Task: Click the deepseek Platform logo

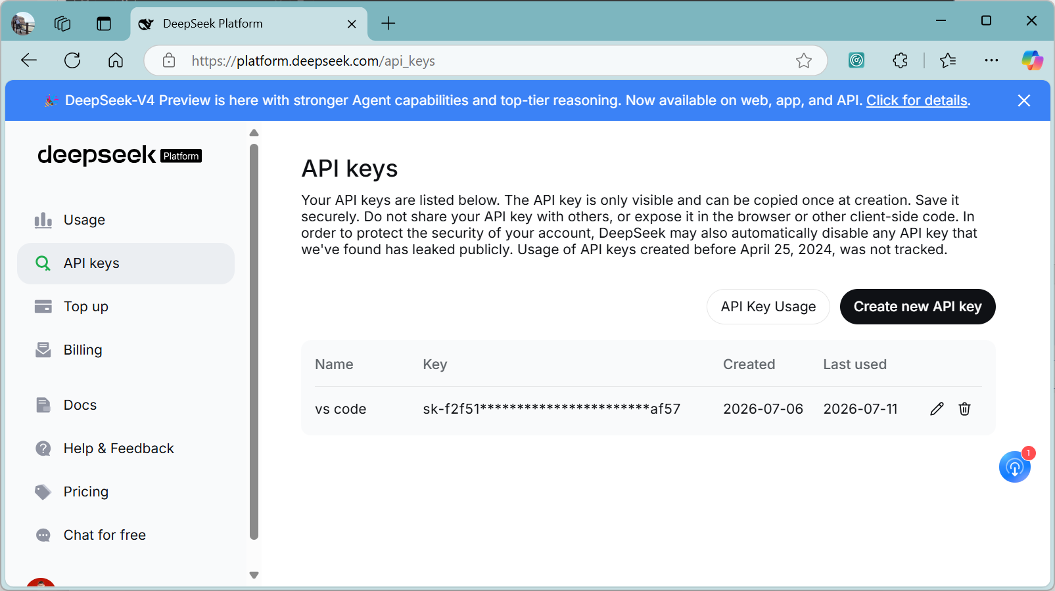Action: point(120,155)
